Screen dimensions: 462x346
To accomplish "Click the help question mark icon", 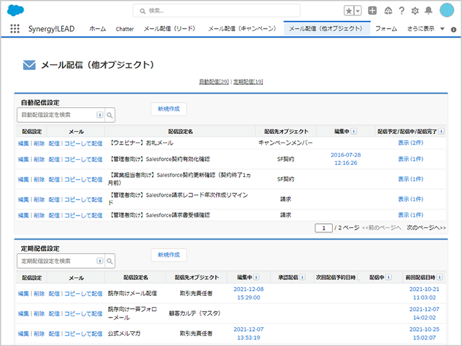I will point(401,11).
